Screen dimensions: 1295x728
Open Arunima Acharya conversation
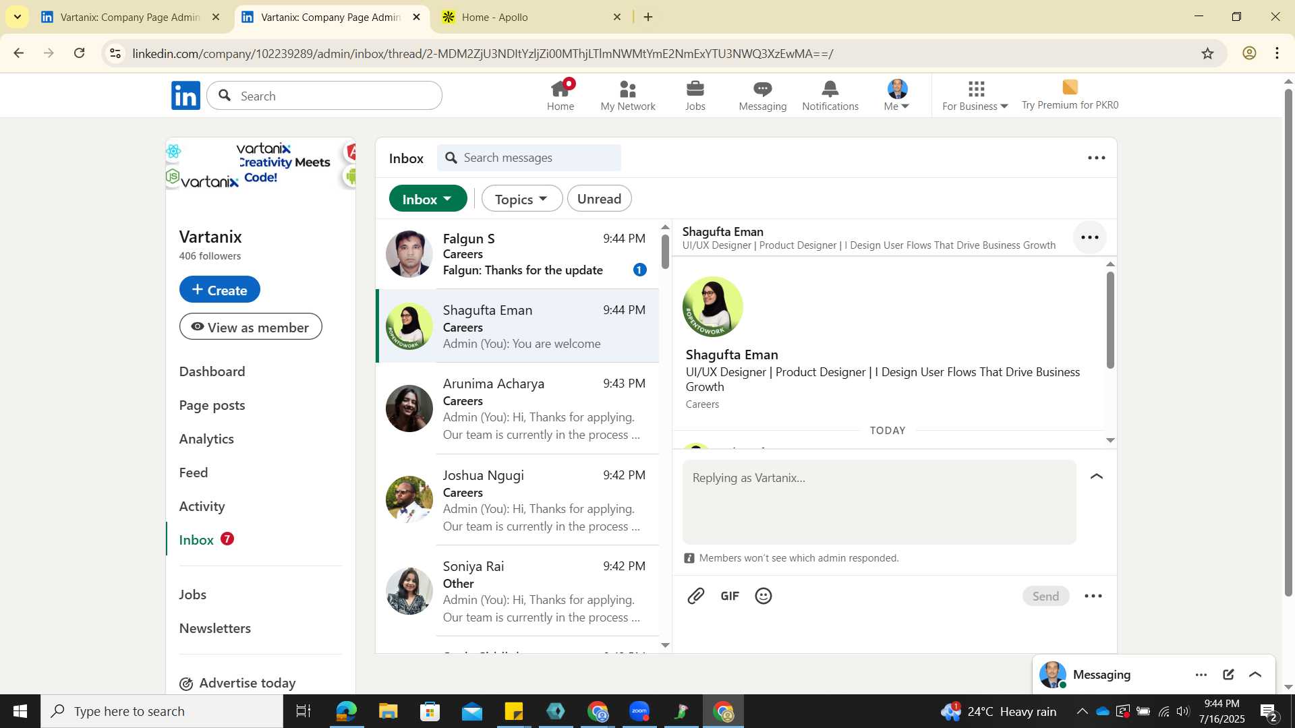coord(517,408)
